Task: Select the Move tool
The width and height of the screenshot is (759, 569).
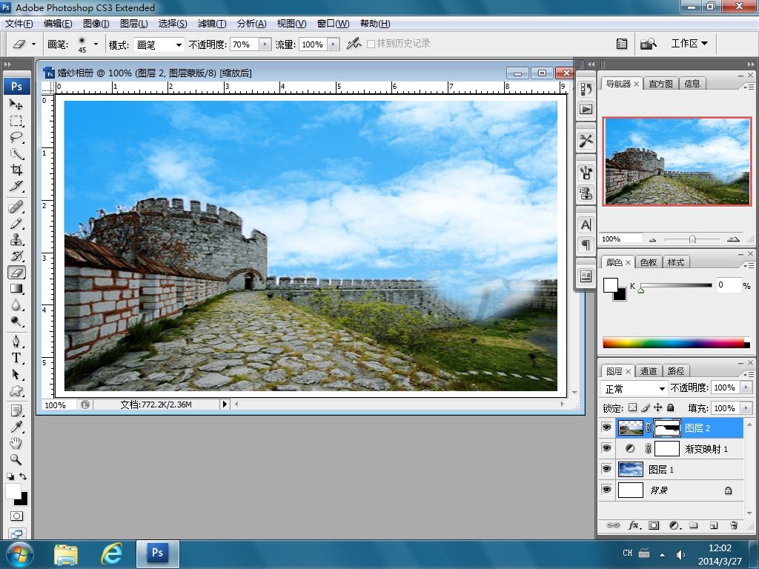Action: click(16, 104)
